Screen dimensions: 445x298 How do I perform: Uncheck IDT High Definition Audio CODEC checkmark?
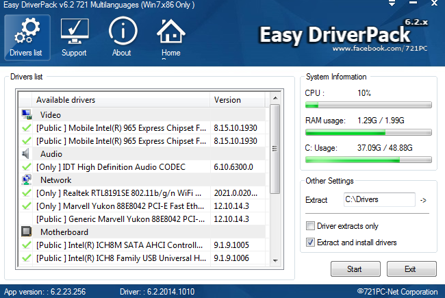[27, 166]
